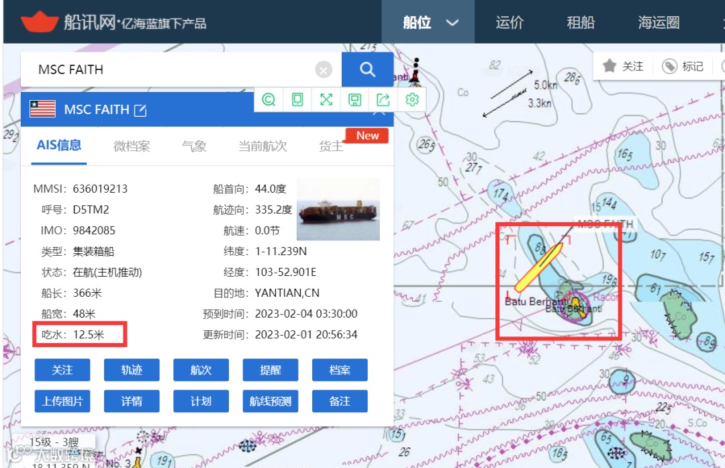Click the destination YANTIAN,CN text

[287, 293]
